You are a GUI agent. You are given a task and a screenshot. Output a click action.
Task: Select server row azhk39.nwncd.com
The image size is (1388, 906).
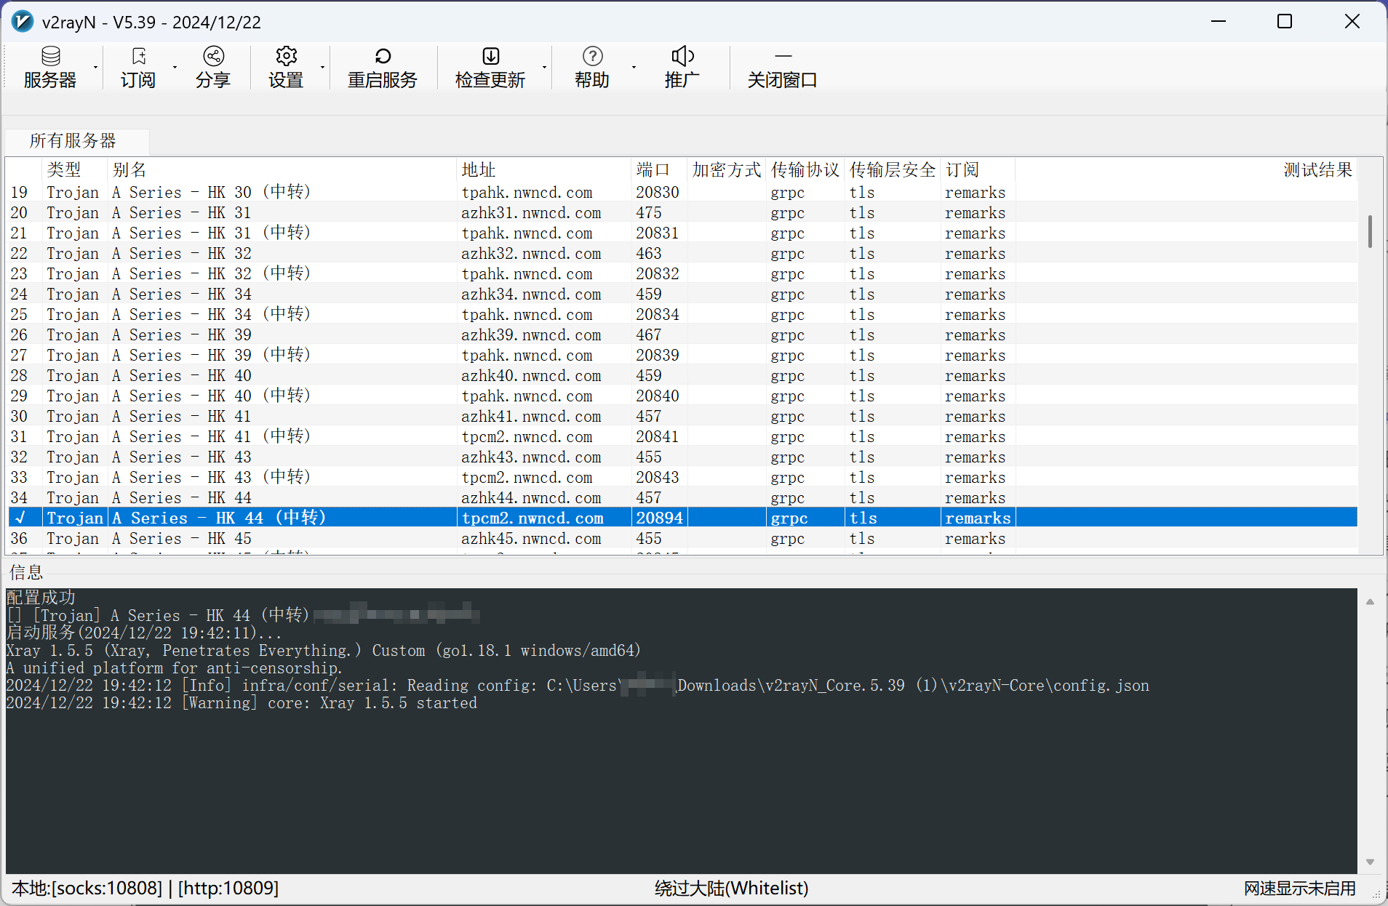pyautogui.click(x=682, y=334)
